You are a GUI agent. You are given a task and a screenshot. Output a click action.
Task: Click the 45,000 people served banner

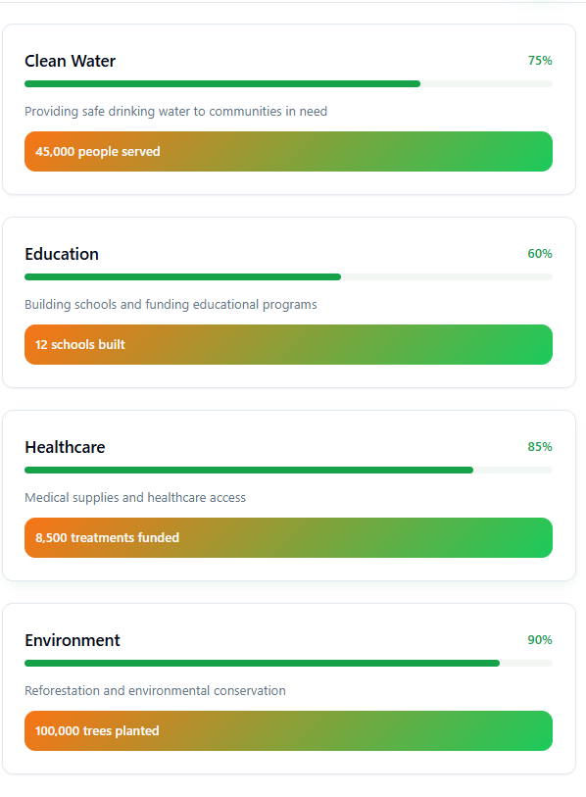point(288,152)
